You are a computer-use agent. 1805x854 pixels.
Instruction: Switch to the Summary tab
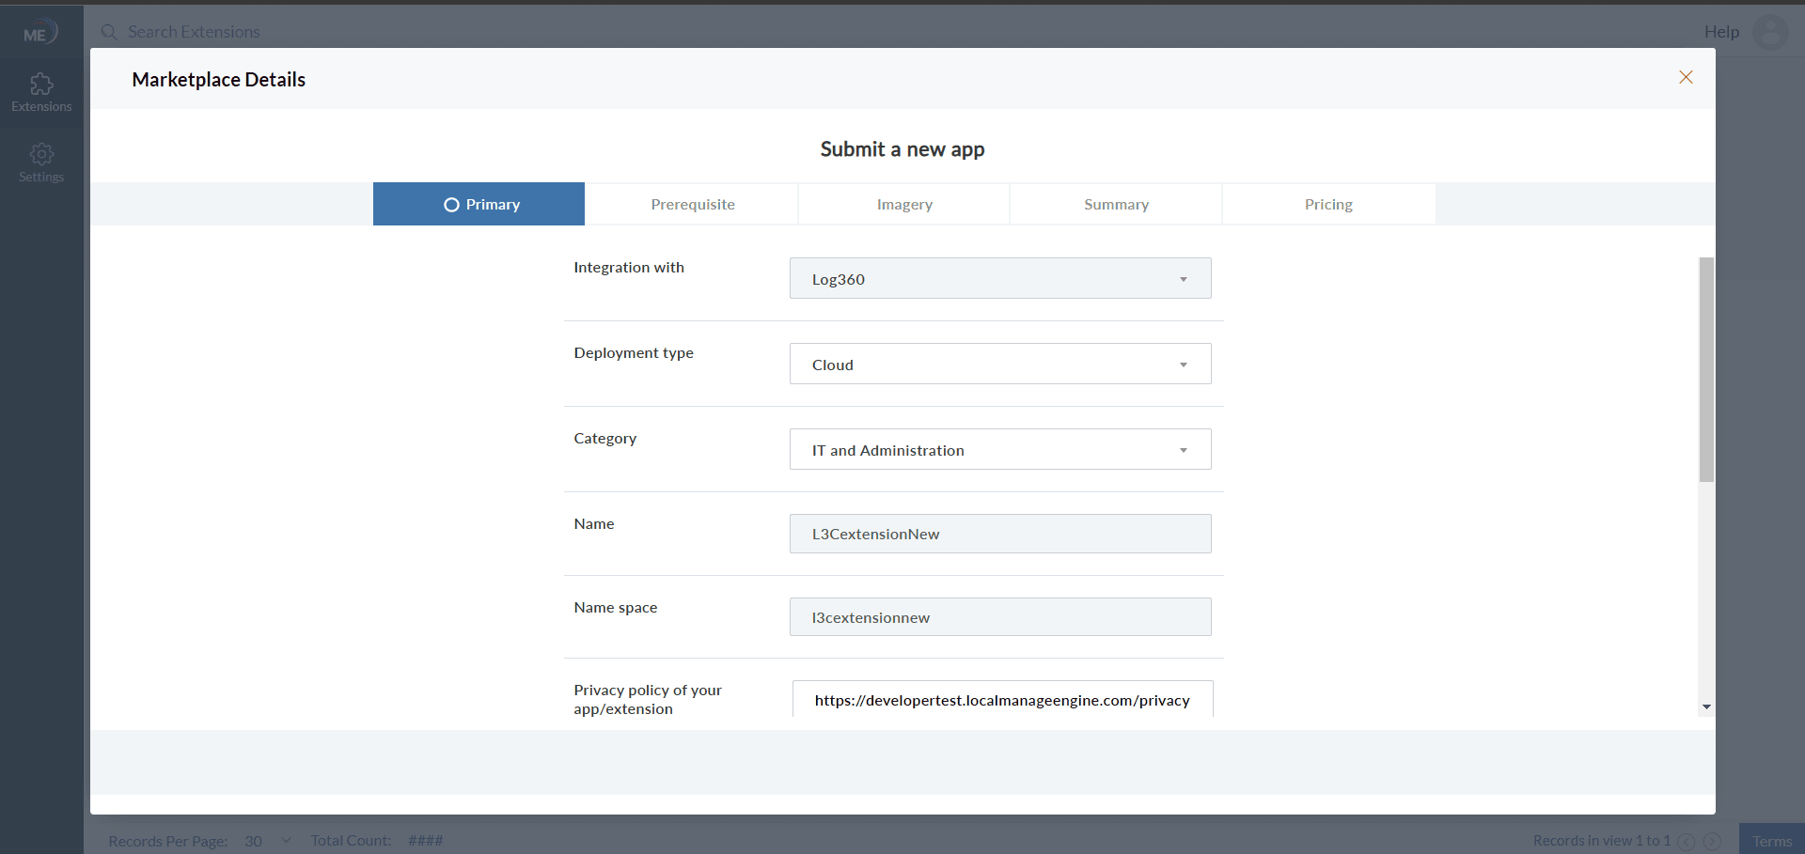1115,204
